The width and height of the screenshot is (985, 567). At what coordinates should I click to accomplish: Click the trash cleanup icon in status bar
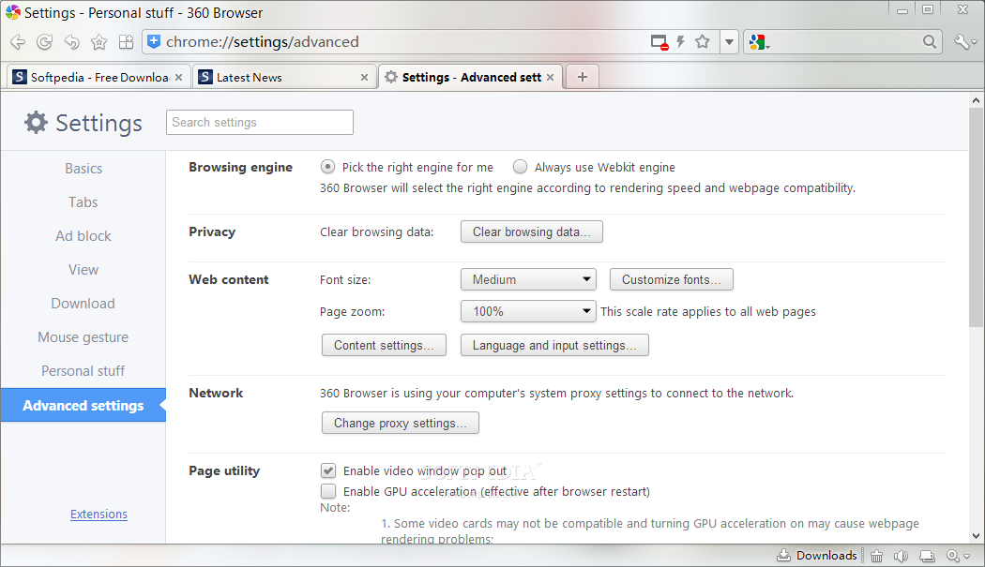[x=876, y=557]
